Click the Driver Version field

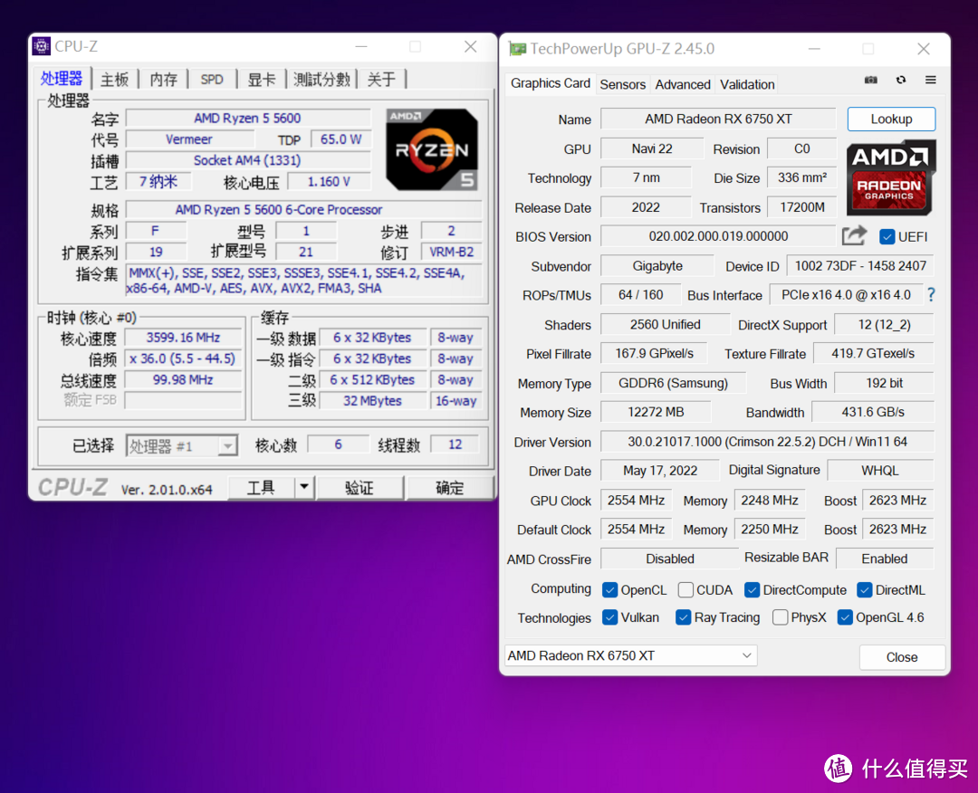click(767, 442)
